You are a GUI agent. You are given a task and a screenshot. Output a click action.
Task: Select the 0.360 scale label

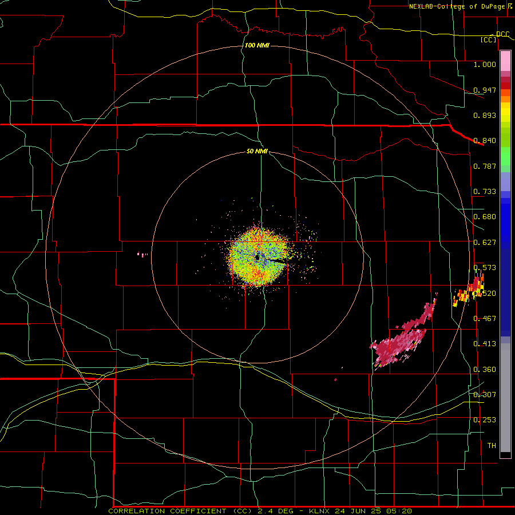click(485, 370)
